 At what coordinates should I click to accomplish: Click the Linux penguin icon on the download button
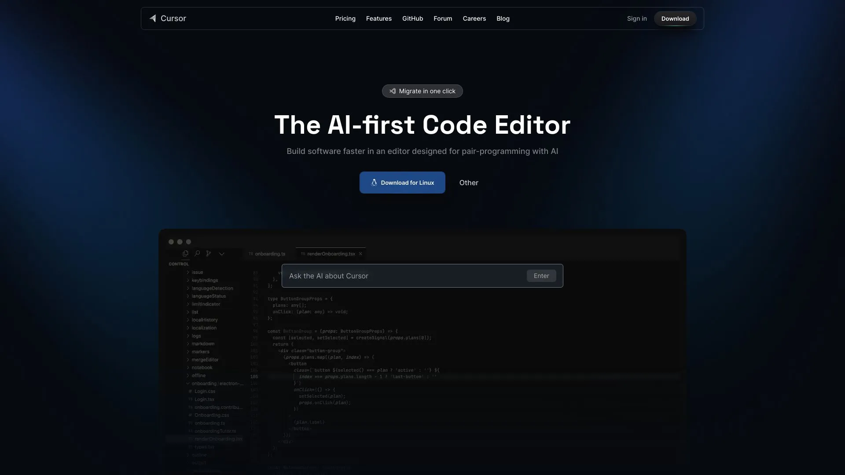coord(374,183)
